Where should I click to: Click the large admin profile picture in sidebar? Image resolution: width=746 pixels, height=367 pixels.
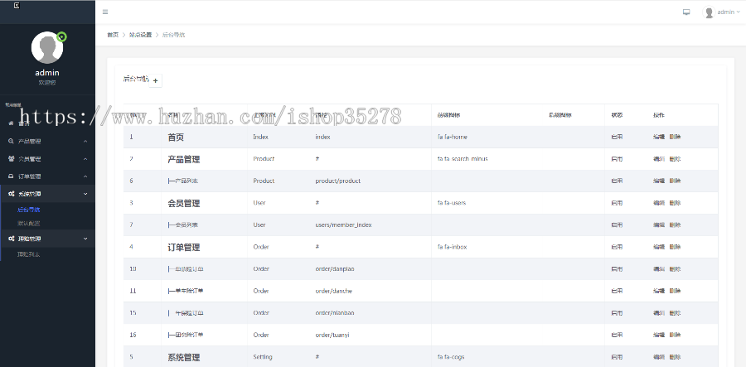47,47
